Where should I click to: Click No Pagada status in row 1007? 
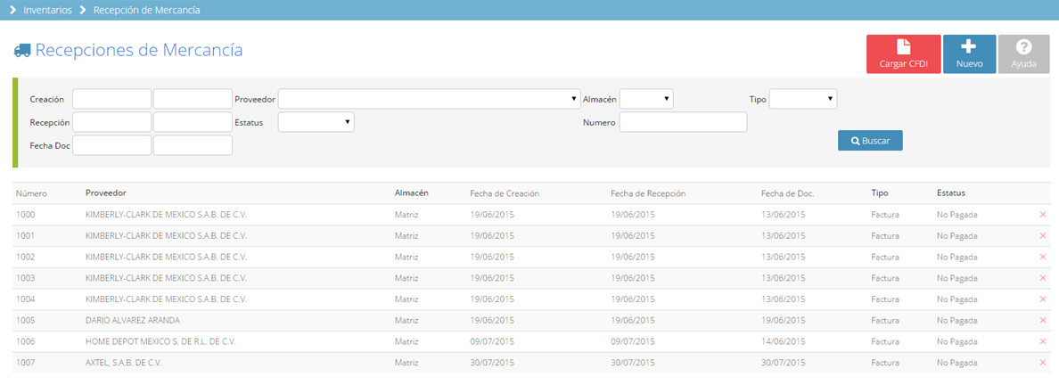click(x=957, y=362)
